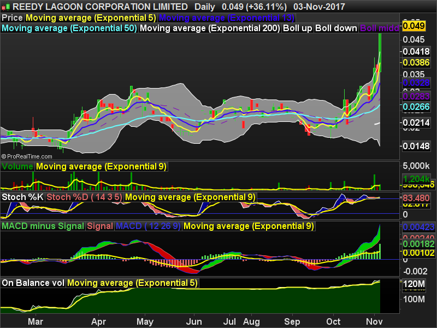This screenshot has width=437, height=328.
Task: Click the green 1,204k volume value
Action: tap(416, 179)
